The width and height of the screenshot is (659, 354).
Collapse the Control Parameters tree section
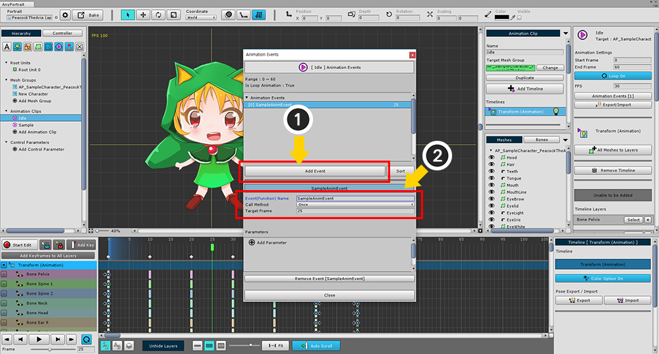coord(7,142)
